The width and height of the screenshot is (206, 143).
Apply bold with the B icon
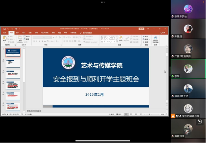pos(34,41)
